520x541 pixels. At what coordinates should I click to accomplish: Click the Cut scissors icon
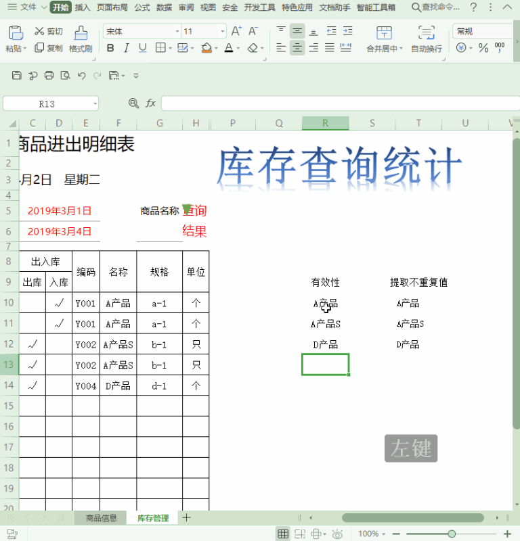pyautogui.click(x=39, y=32)
